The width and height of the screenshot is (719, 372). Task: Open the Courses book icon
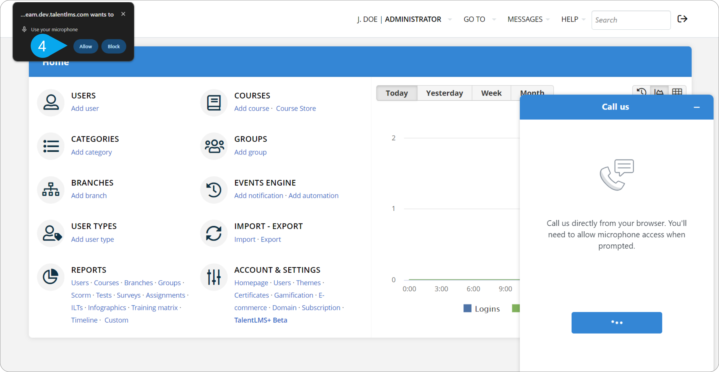214,102
